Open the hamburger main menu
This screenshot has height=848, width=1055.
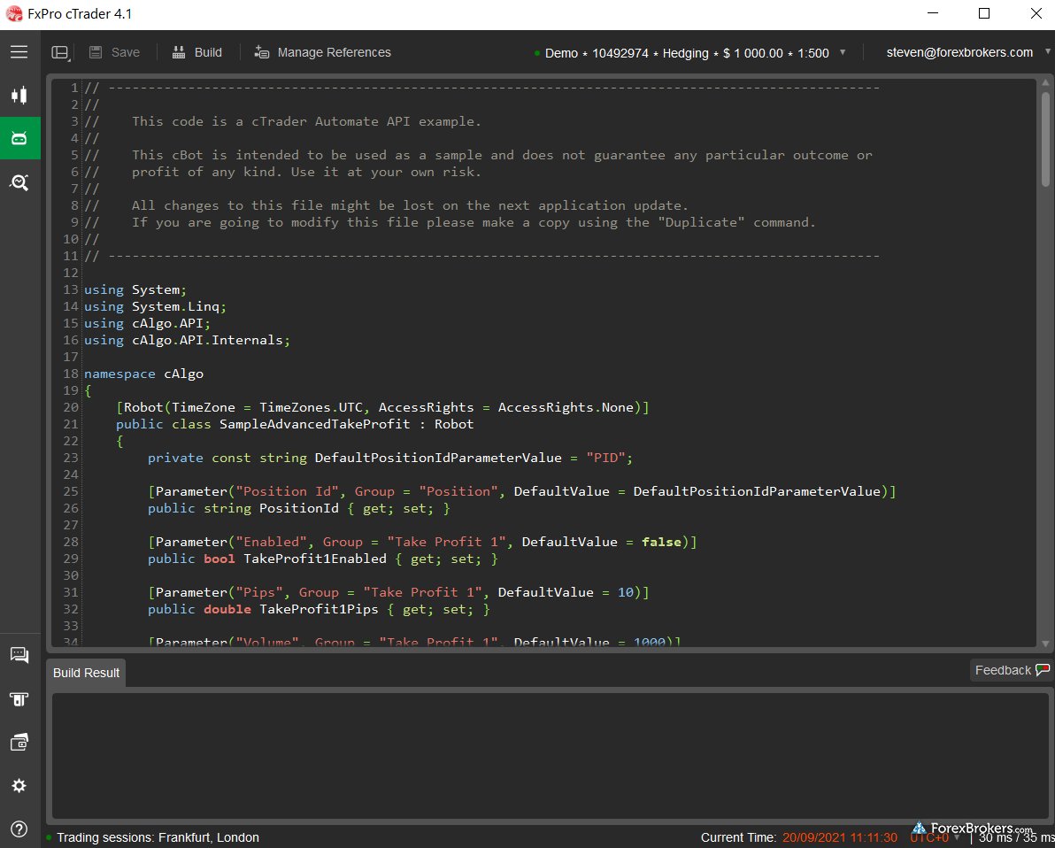click(19, 52)
